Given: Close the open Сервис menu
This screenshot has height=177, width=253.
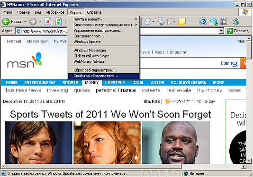Looking at the screenshot, I should coord(76,12).
